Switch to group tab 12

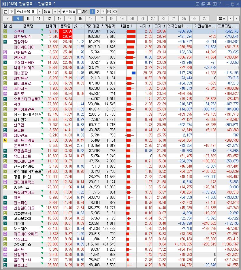pos(49,18)
